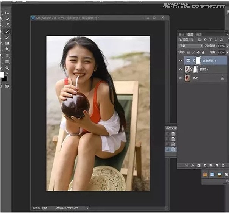Select the Zoom magnifier tool

pos(7,68)
